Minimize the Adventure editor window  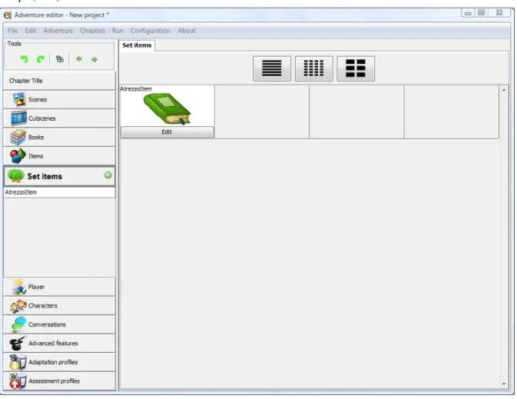point(468,13)
